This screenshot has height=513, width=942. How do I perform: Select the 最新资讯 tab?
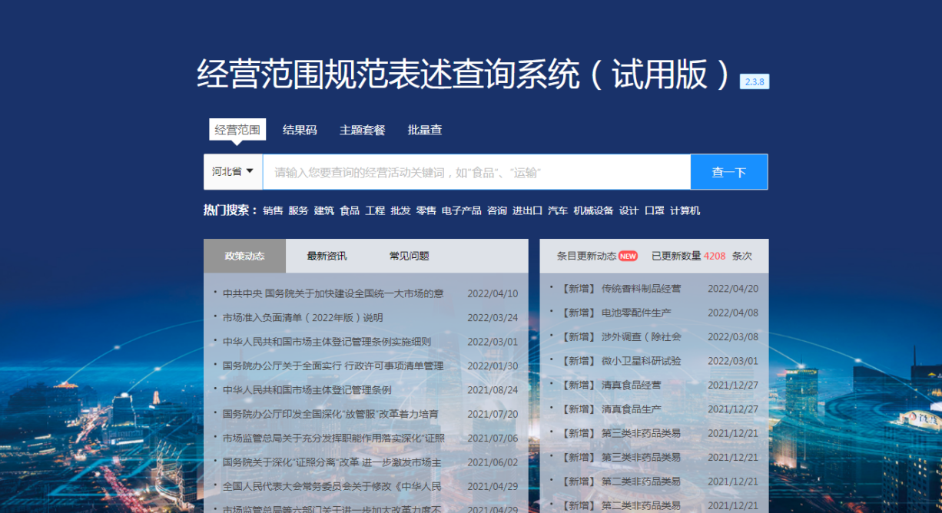click(x=327, y=256)
